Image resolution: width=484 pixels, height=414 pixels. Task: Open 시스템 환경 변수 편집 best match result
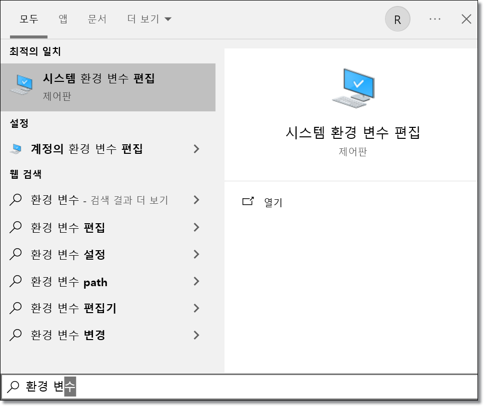click(108, 87)
